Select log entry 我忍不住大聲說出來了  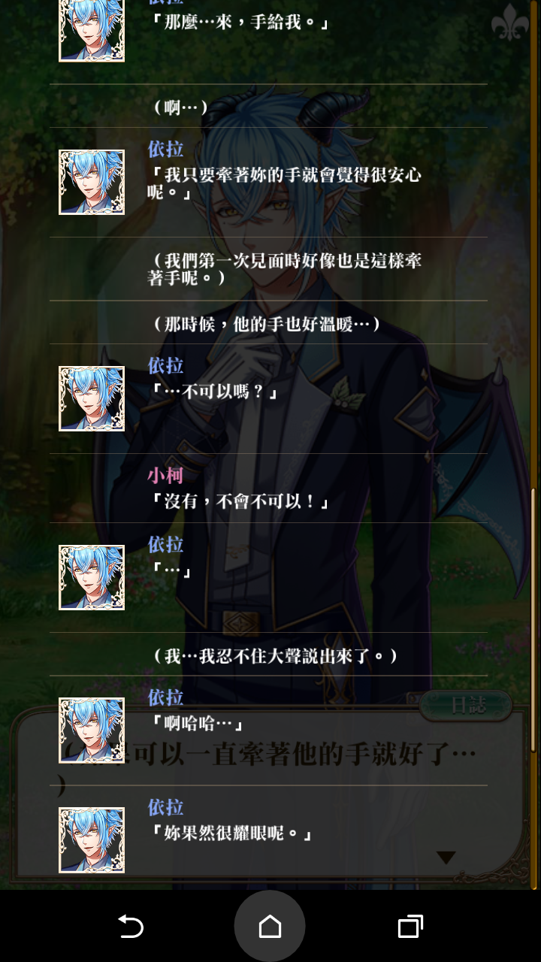pos(268,655)
